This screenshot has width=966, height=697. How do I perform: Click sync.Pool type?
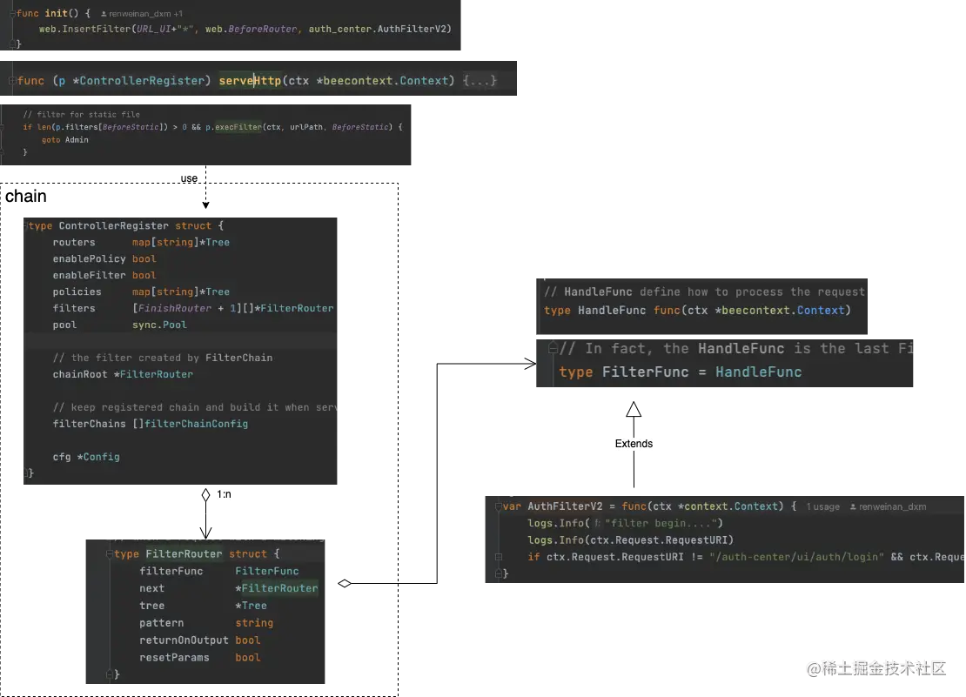coord(159,325)
